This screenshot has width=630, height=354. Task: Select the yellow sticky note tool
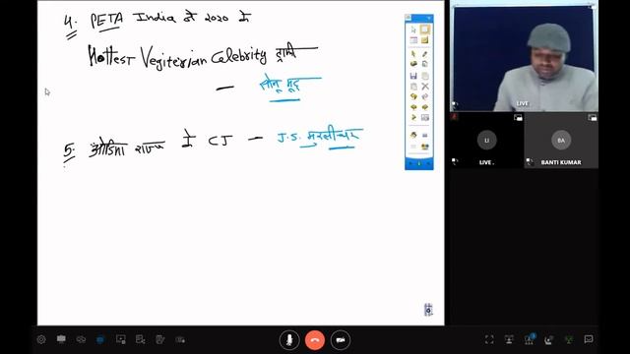[x=424, y=40]
